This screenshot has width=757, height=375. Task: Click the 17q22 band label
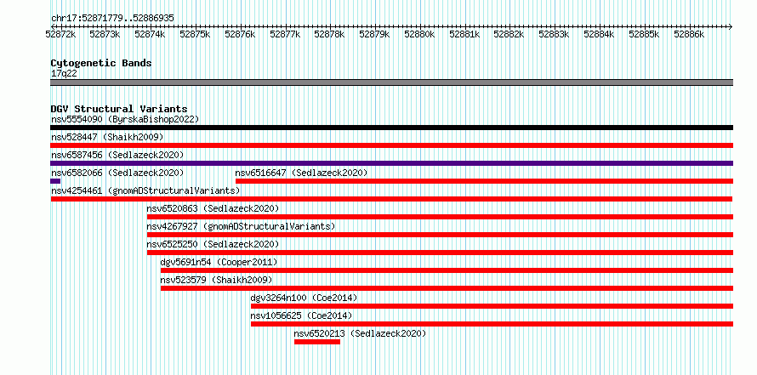[64, 74]
